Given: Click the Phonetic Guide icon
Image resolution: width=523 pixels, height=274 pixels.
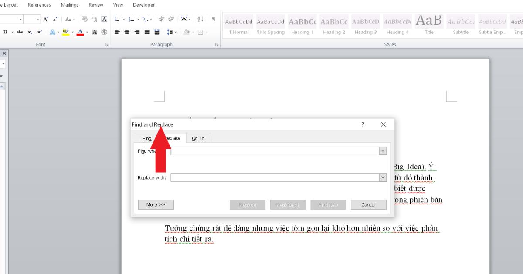Looking at the screenshot, I should coord(94,20).
